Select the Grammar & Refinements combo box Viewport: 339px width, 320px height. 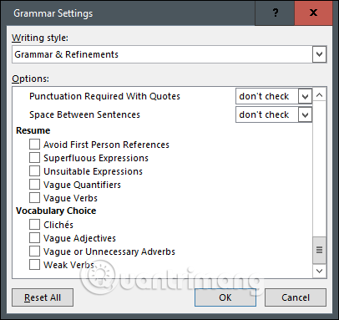click(x=169, y=54)
